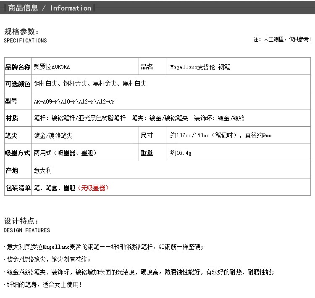Select Magellano麦哲伦 钢笔 cell
Screen dimensions: 315x298
point(238,66)
